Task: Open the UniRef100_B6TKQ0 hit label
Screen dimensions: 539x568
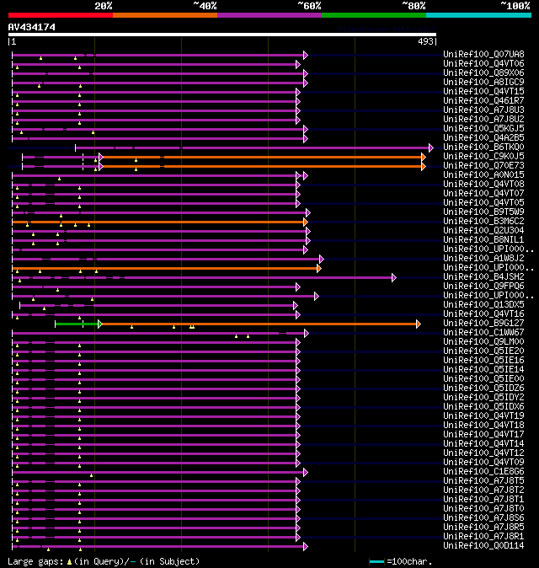Action: 483,147
